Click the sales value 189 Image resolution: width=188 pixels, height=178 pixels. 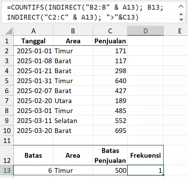(110, 101)
